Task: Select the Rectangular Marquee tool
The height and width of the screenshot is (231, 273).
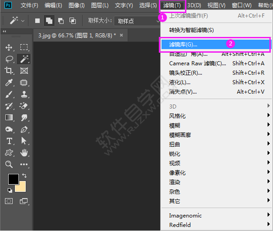Action: tap(24, 47)
